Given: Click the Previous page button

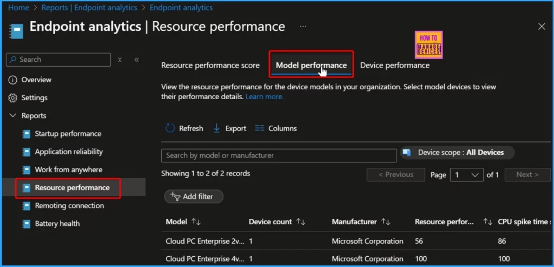Looking at the screenshot, I should click(x=395, y=175).
